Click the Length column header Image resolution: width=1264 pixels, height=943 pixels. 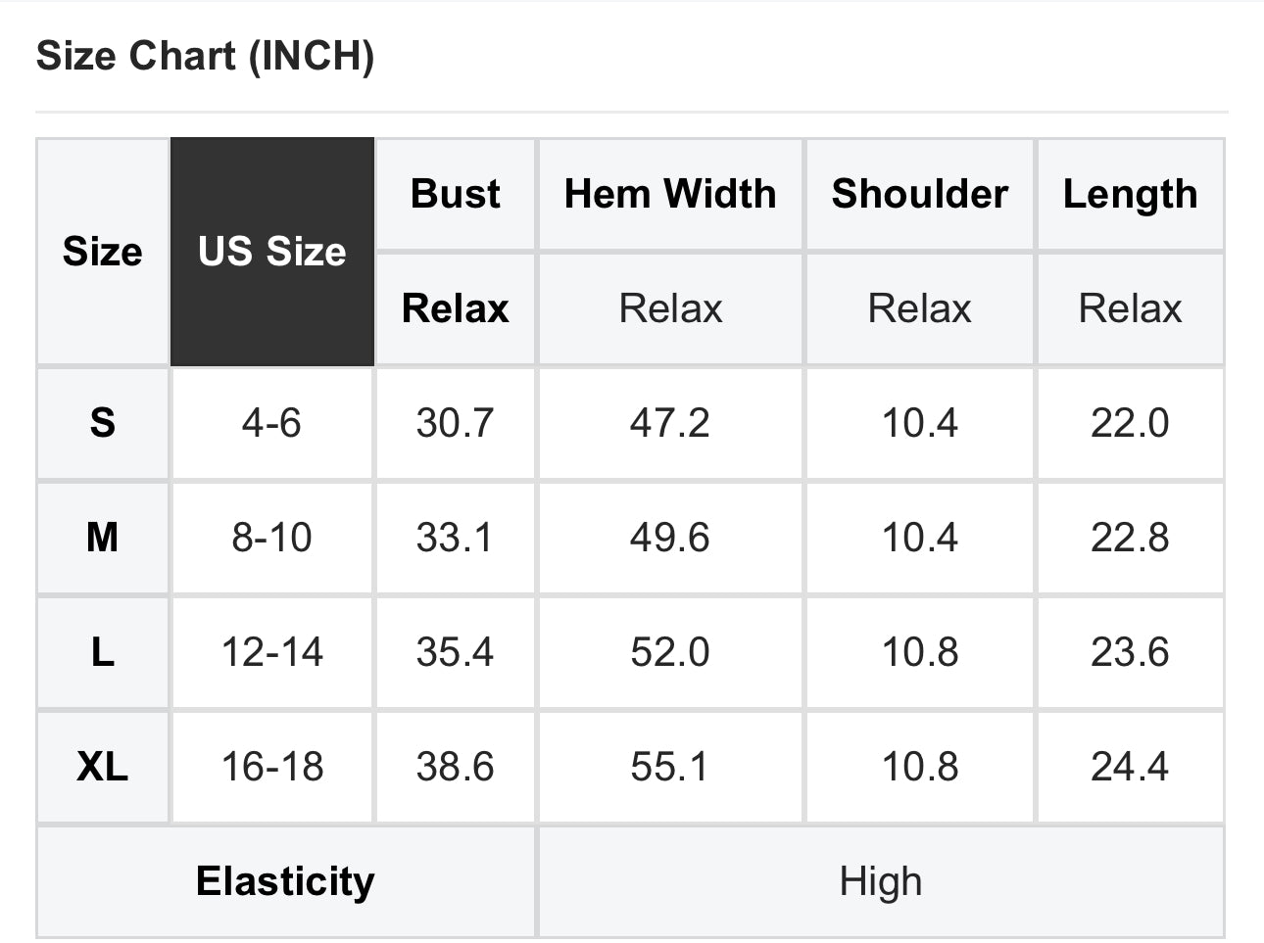pos(1131,194)
